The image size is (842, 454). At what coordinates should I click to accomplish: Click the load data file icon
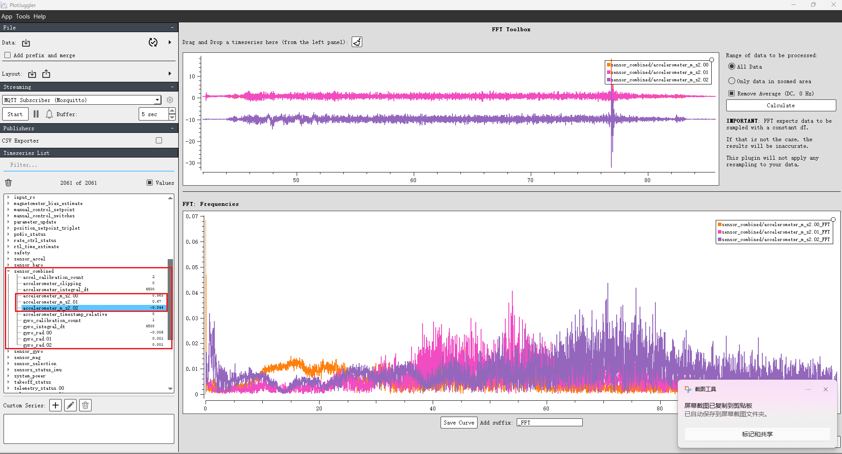coord(26,43)
